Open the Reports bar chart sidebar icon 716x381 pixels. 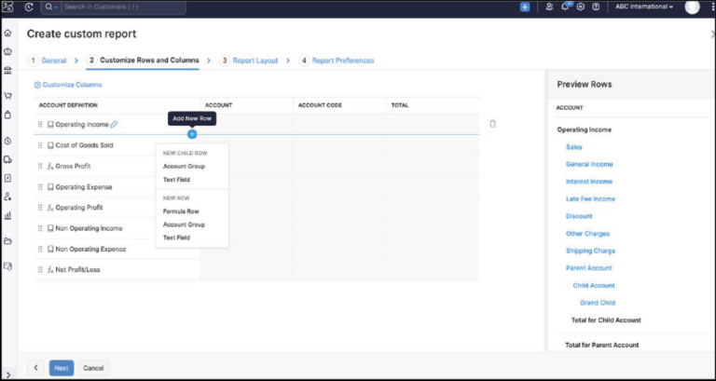[x=7, y=215]
